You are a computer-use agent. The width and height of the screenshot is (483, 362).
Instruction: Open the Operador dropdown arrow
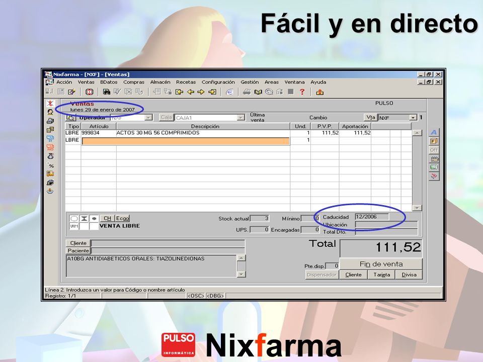coord(148,118)
